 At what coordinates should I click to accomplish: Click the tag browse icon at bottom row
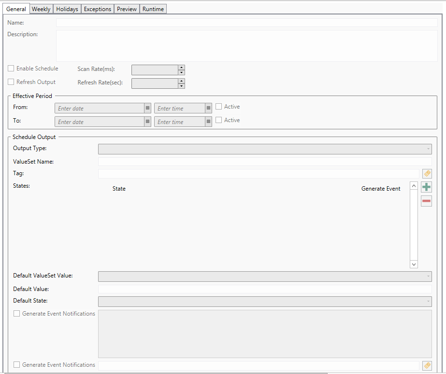click(x=427, y=366)
